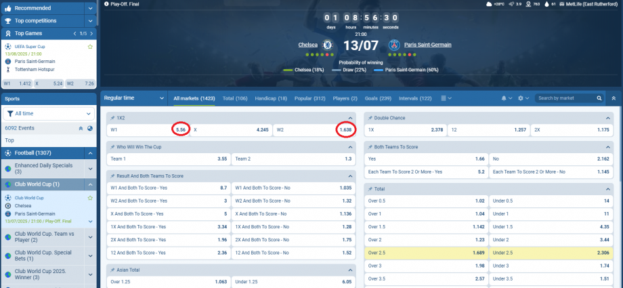623x288 pixels.
Task: Collapse the 1X2 market chevron
Action: coord(350,118)
